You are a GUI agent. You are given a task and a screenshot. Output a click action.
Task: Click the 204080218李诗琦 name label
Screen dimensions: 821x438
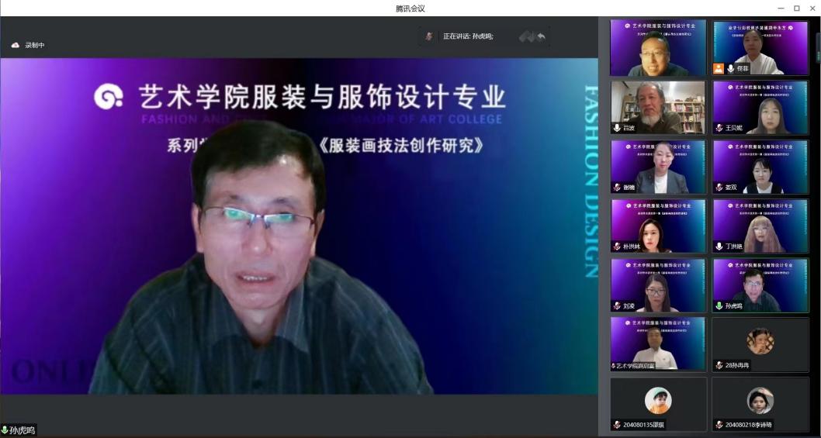749,425
